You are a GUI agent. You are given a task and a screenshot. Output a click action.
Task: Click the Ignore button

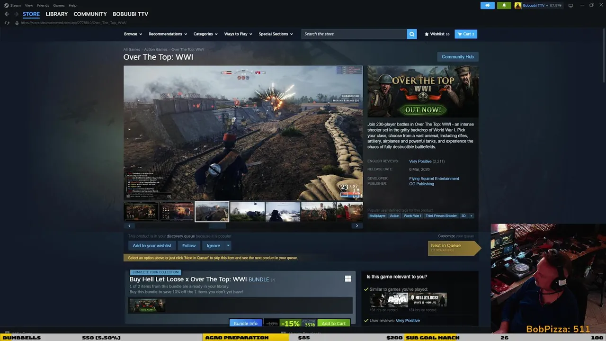pos(214,246)
